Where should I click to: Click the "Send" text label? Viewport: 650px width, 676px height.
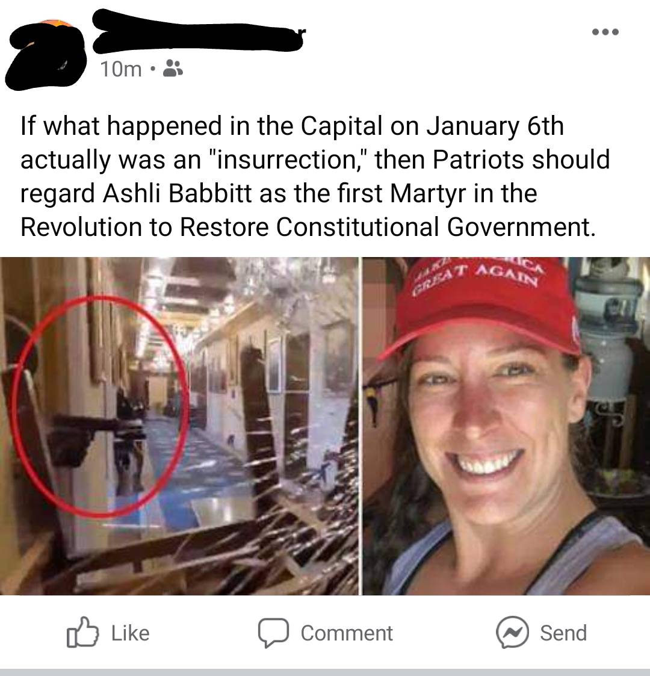pyautogui.click(x=563, y=633)
